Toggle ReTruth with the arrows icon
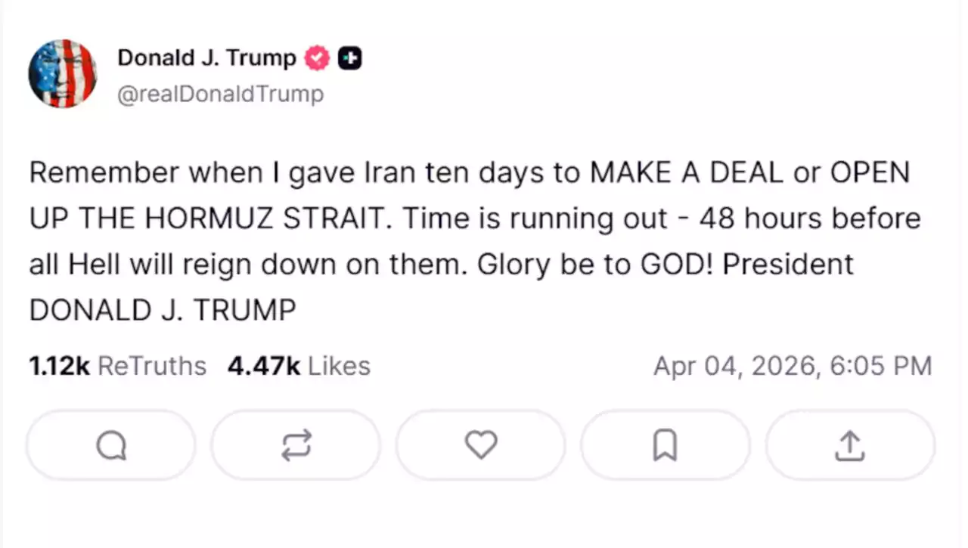 coord(296,446)
